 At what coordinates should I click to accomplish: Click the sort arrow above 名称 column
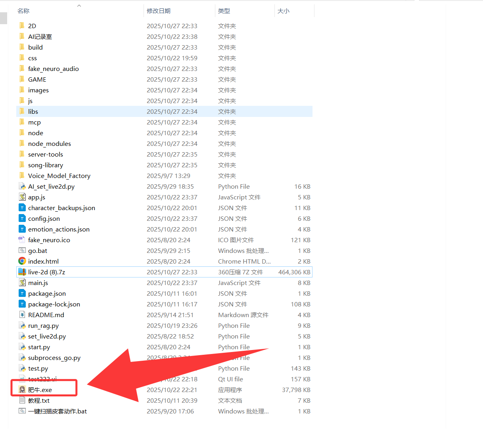click(79, 6)
